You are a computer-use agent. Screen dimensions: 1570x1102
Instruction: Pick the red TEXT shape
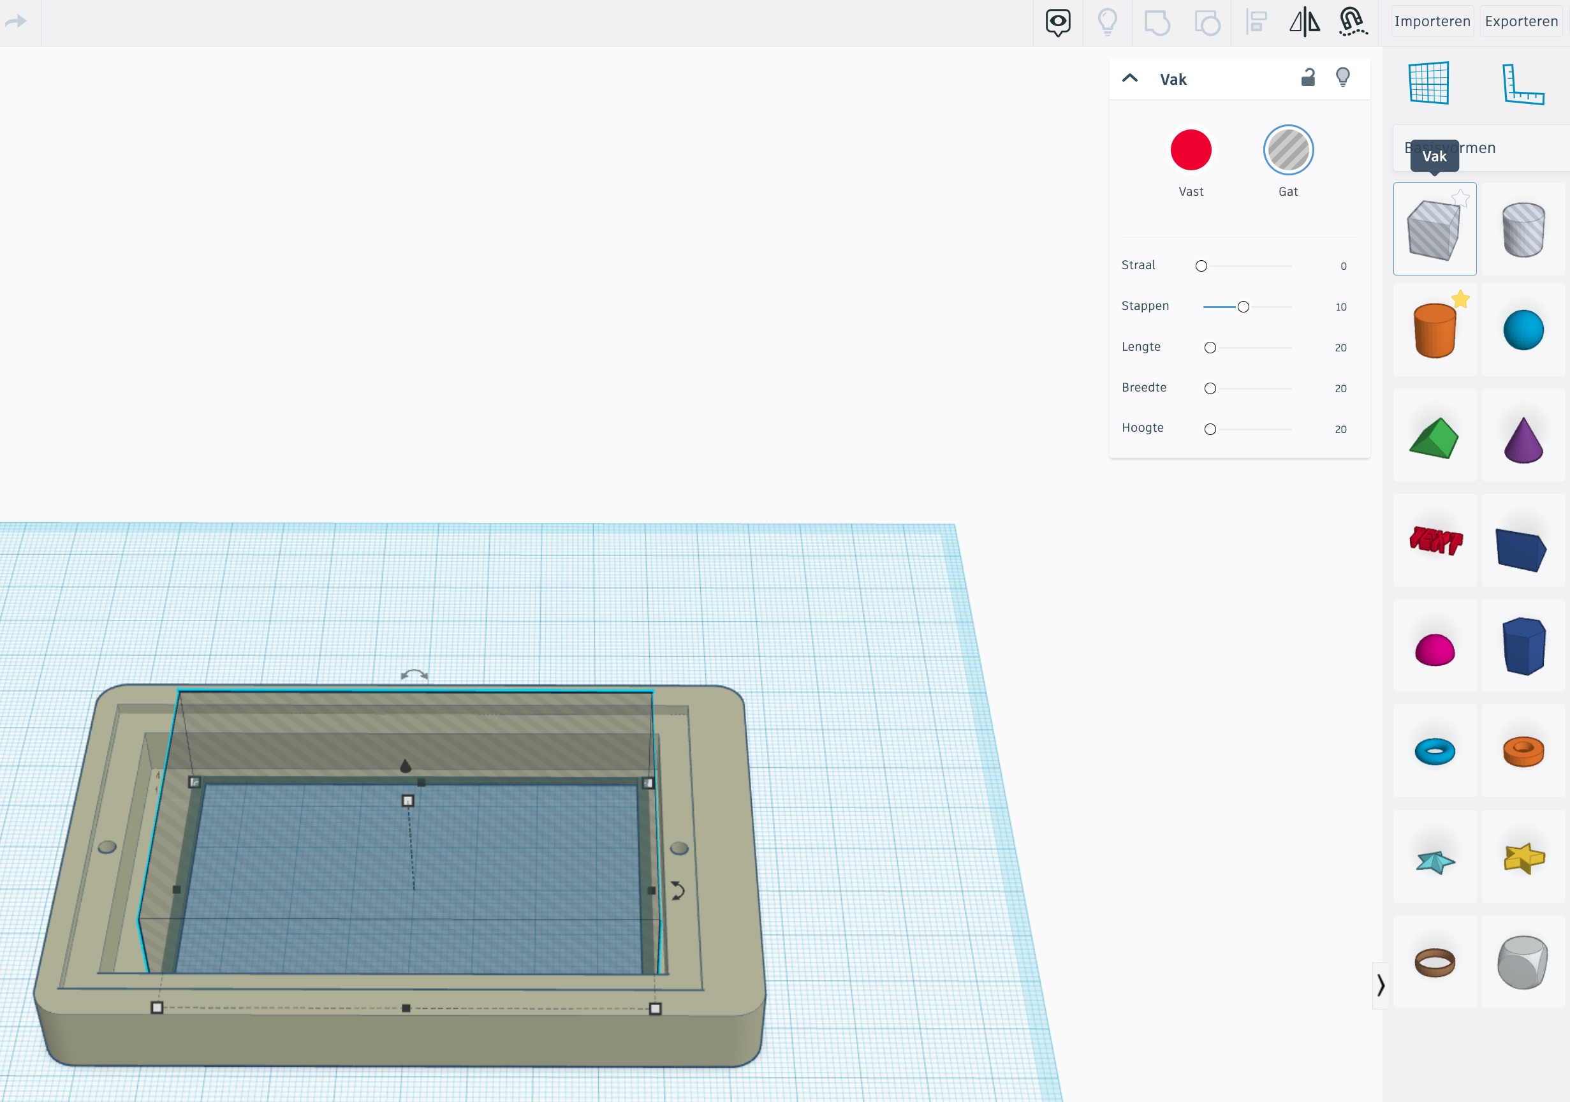(x=1434, y=540)
